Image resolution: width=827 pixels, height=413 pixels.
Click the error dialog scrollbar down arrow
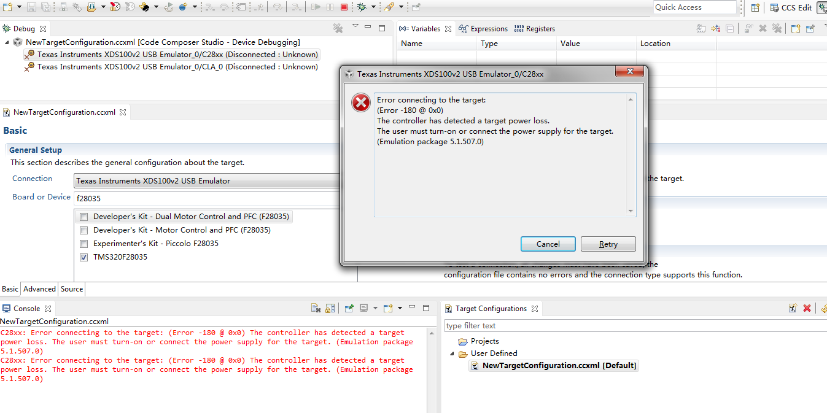[631, 211]
